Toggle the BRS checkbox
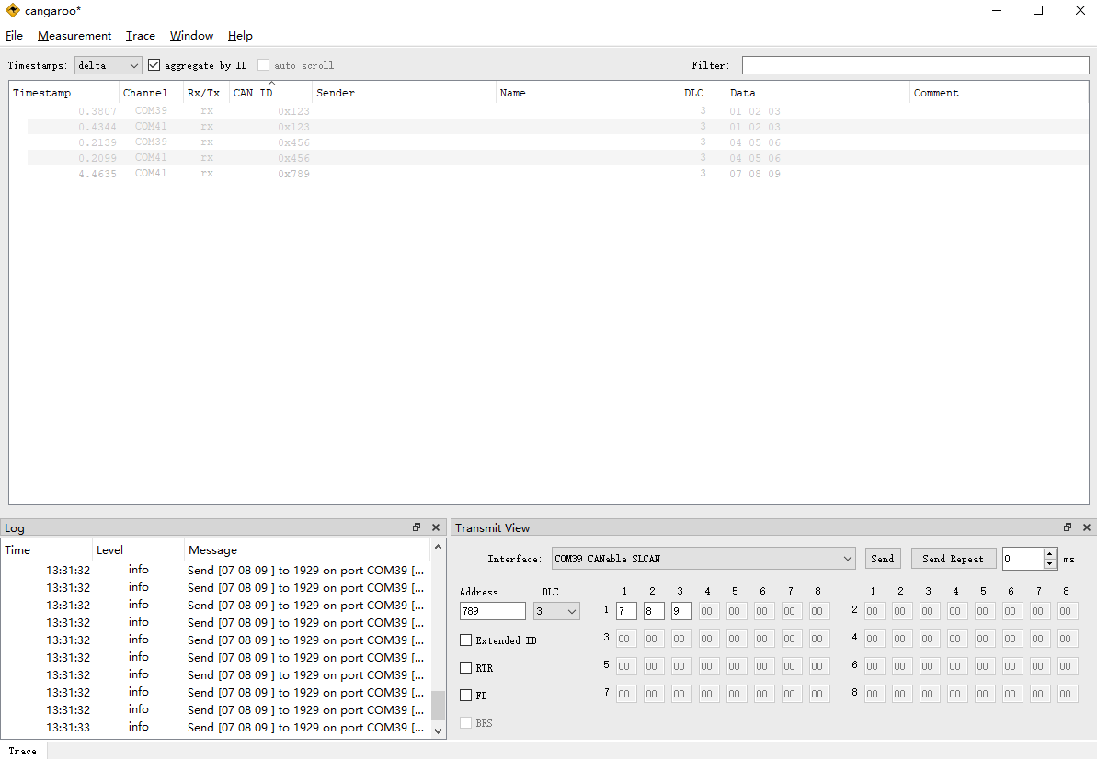Screen dimensions: 1097x759 click(466, 722)
